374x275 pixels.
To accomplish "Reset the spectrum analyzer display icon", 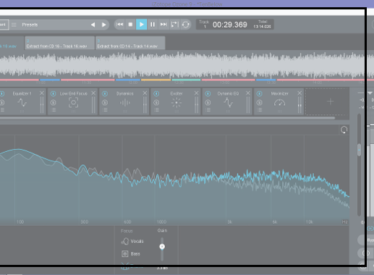I will [344, 130].
